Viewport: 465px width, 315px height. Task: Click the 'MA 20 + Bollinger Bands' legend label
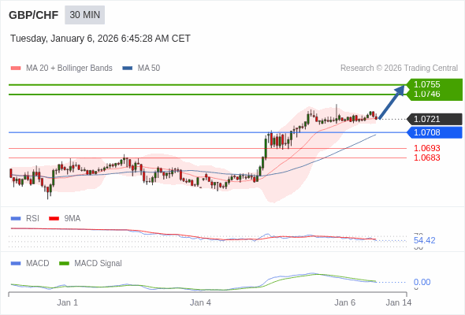point(69,69)
